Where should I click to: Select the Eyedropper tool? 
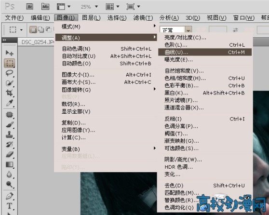(x=10, y=103)
